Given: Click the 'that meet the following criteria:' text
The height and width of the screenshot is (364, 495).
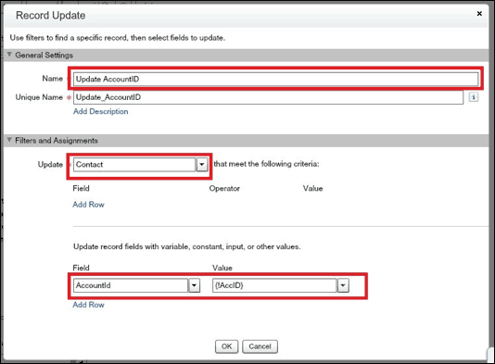Looking at the screenshot, I should [x=266, y=164].
